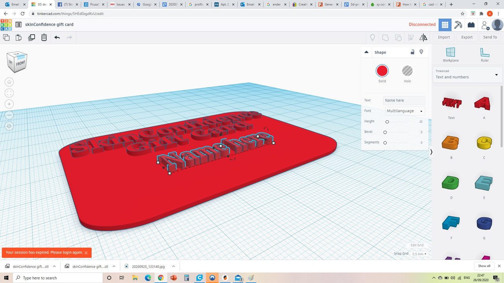Open the designs list menu icon
Image resolution: width=504 pixels, height=283 pixels.
(x=19, y=24)
